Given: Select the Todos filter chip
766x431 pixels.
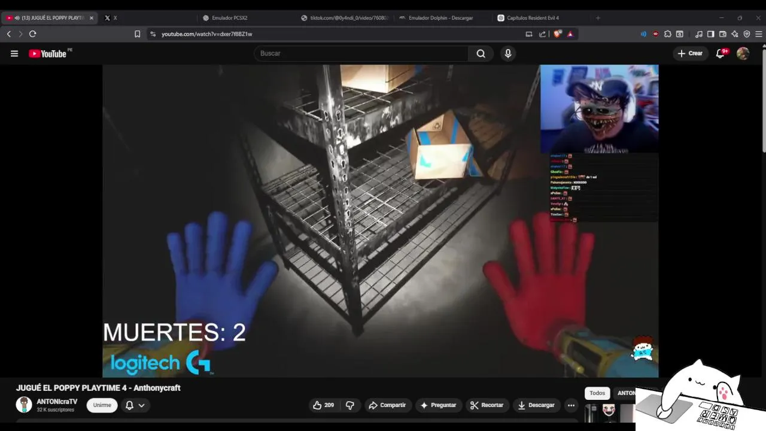Looking at the screenshot, I should (597, 393).
